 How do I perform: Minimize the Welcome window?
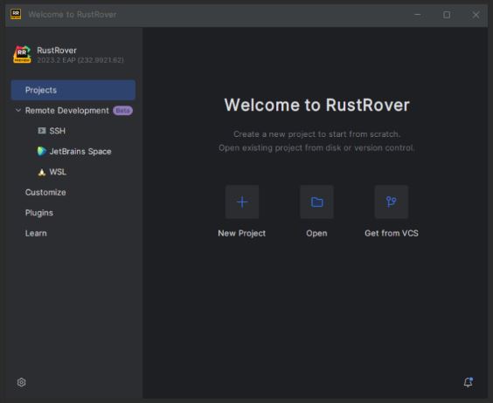click(418, 15)
